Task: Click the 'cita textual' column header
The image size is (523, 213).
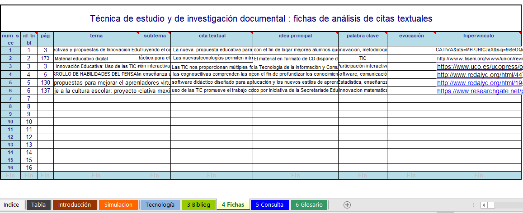Action: (x=212, y=39)
